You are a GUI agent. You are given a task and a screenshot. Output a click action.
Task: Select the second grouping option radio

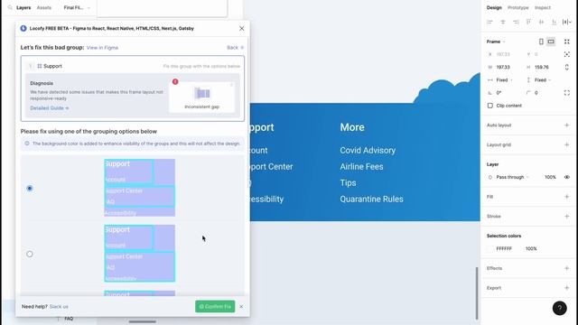[x=30, y=254]
